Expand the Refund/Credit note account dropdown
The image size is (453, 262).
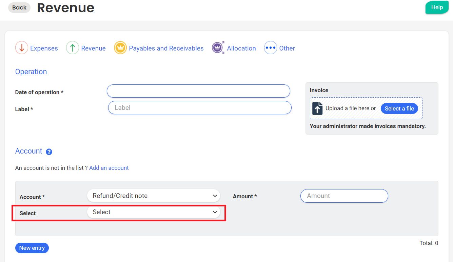[154, 196]
